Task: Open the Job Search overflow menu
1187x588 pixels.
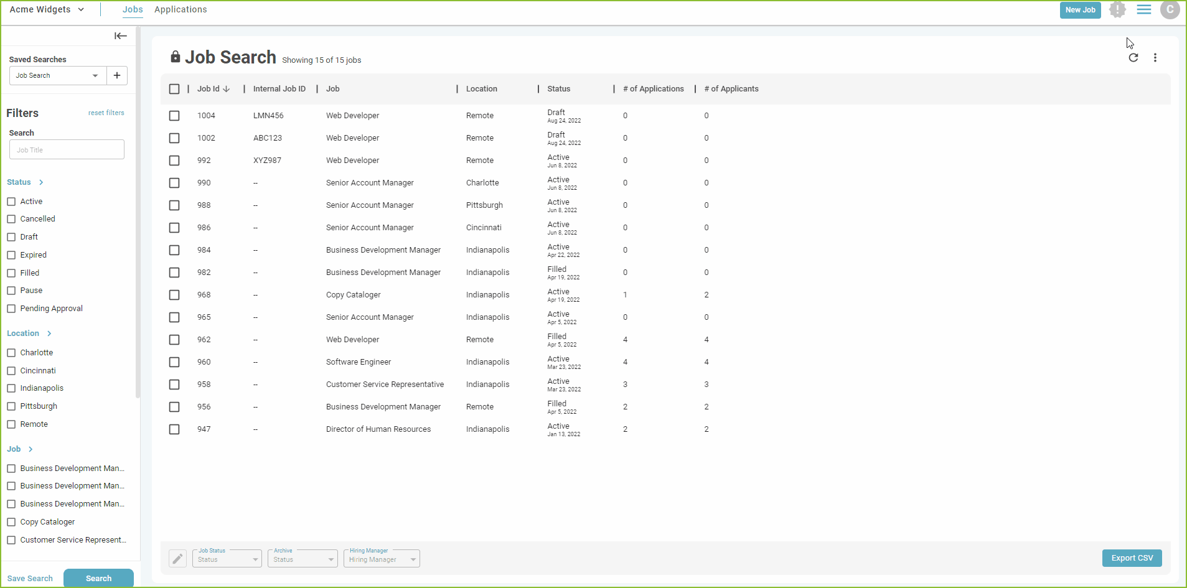Action: 1155,57
